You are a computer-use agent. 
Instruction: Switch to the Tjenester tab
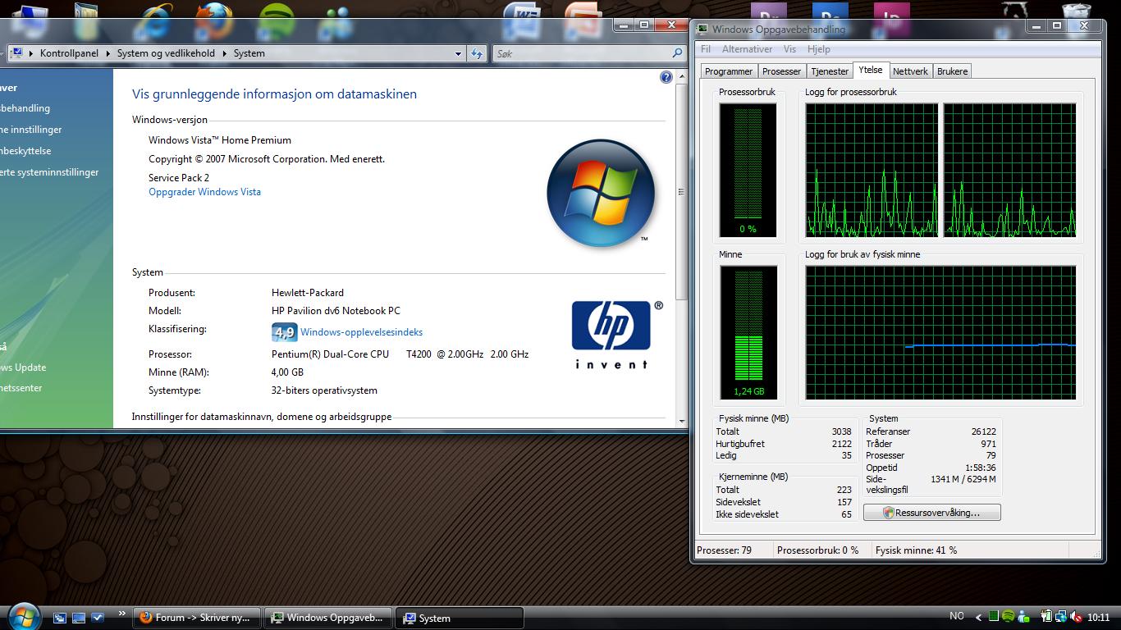point(830,71)
